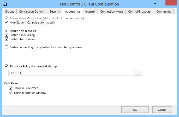179x117 pixels.
Task: Confirm settings with the OK button
Action: click(x=135, y=110)
